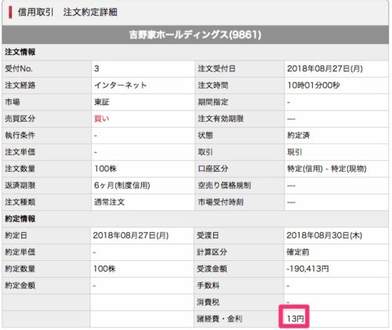Select the 信用取引 注文約定詳細 title text

[x=67, y=12]
